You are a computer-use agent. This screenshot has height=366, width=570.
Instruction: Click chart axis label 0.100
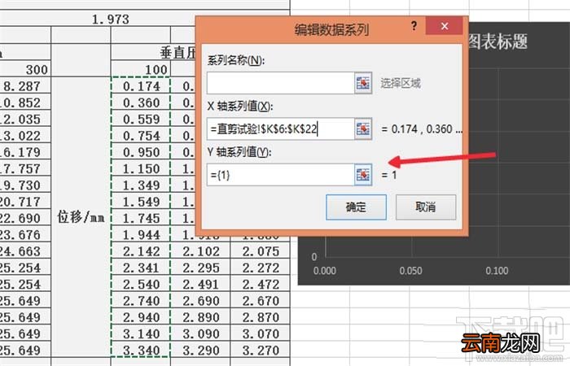click(497, 271)
